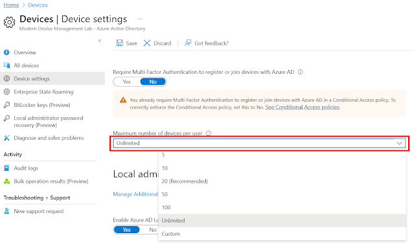The image size is (414, 250).
Task: Select 50 from the devices dropdown
Action: pos(282,194)
